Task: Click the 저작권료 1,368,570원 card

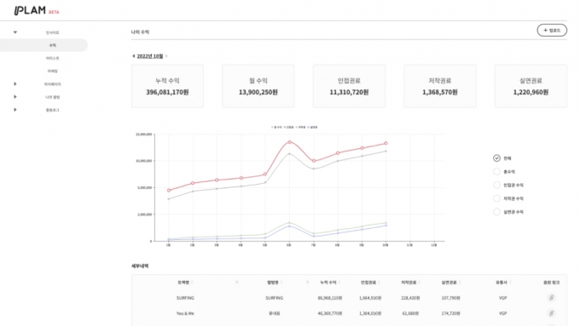Action: pos(440,86)
